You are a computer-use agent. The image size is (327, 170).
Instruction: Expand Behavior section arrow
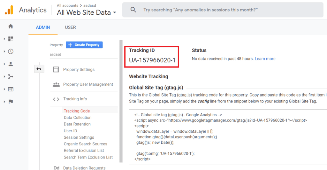click(4, 89)
